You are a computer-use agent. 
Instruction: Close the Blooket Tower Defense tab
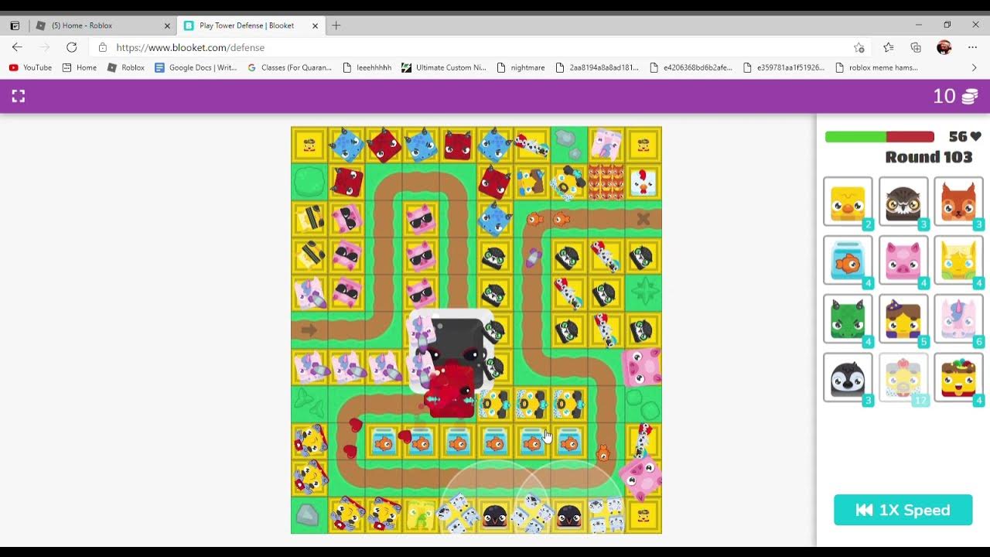(315, 26)
